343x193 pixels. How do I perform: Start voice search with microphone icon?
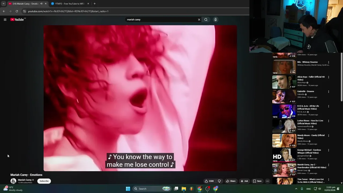tap(215, 20)
